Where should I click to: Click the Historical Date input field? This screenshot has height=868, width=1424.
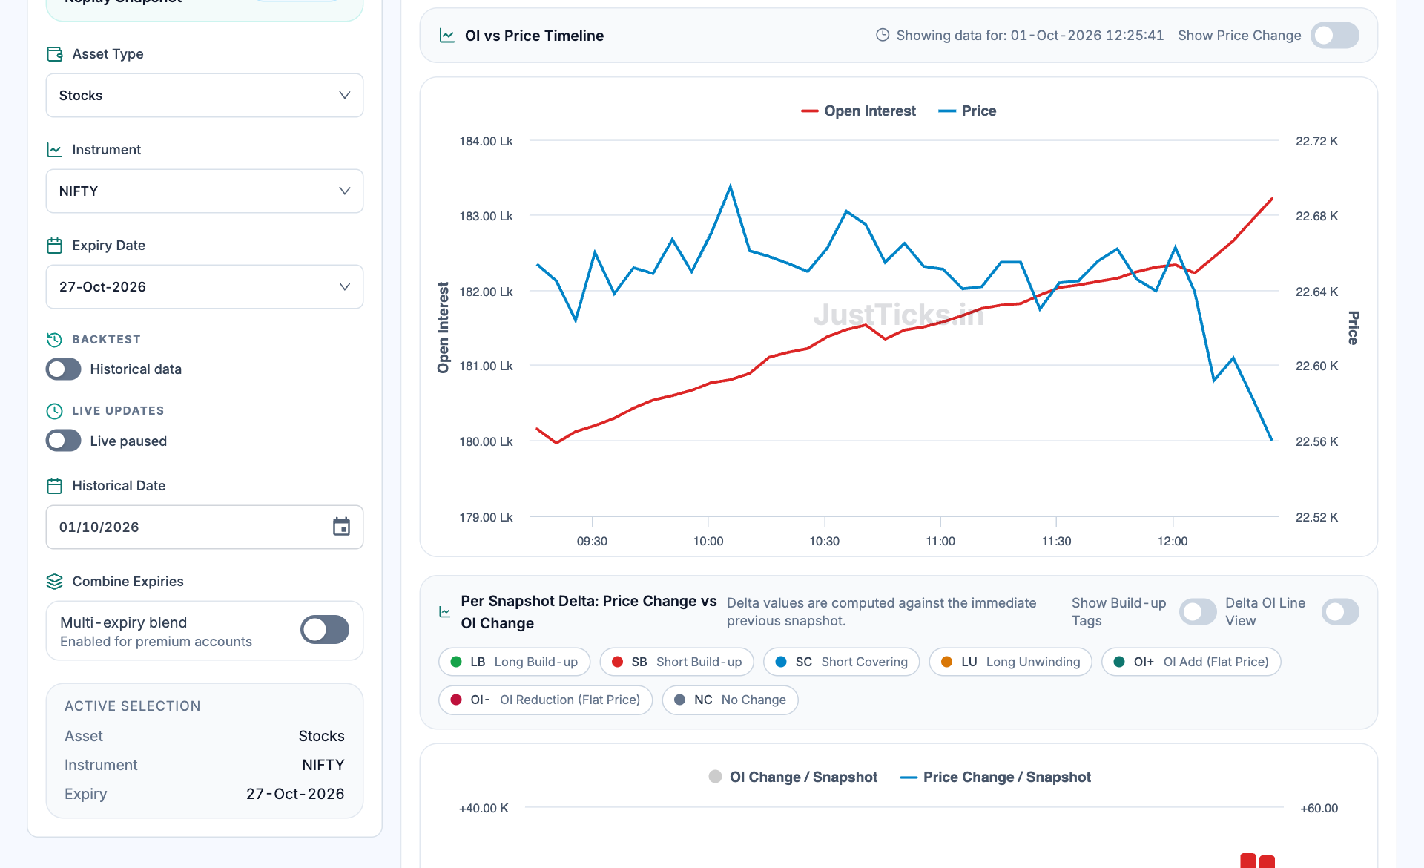[x=205, y=527]
